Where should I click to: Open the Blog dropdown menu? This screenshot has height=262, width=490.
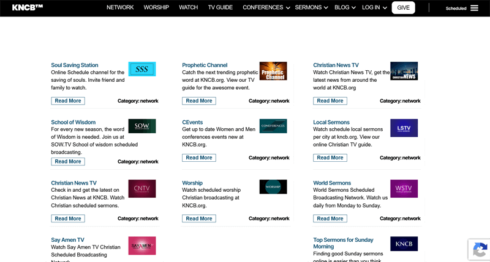345,8
